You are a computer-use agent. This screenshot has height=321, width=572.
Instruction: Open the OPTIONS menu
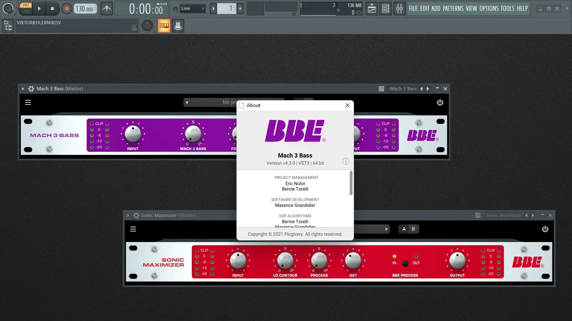(x=488, y=8)
